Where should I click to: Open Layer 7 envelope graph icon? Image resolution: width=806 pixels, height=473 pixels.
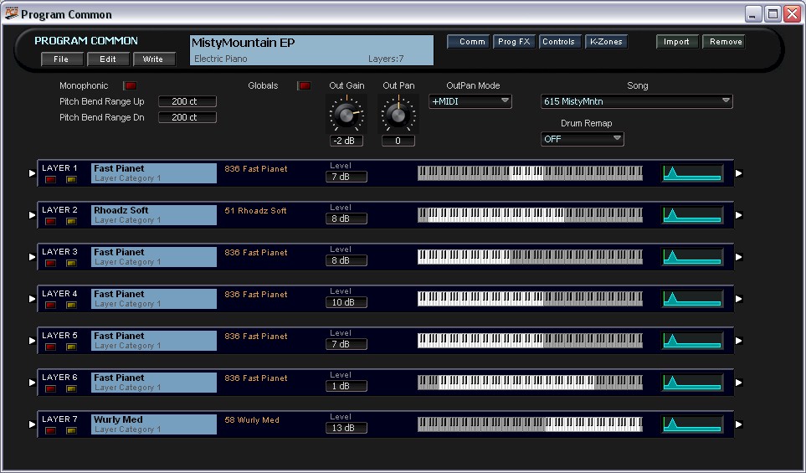click(692, 424)
